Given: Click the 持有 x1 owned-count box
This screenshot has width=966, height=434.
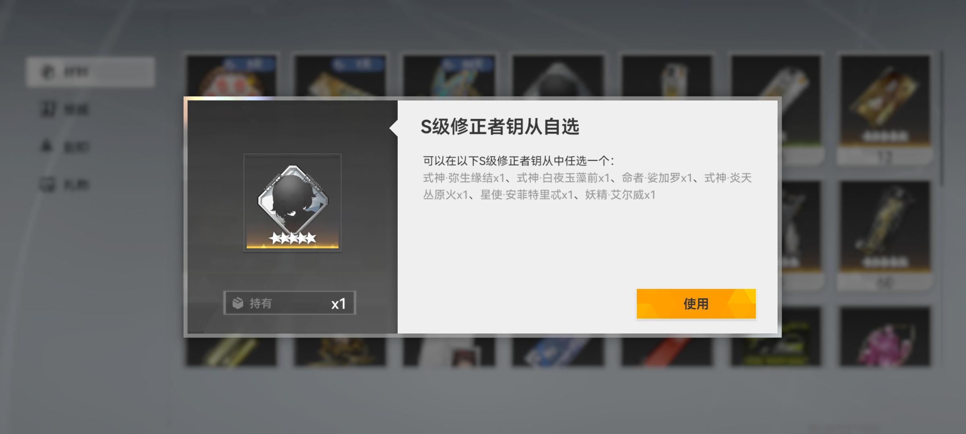Looking at the screenshot, I should (290, 303).
